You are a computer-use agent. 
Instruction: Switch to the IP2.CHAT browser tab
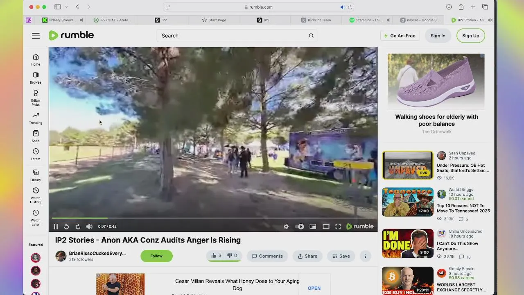pos(111,20)
